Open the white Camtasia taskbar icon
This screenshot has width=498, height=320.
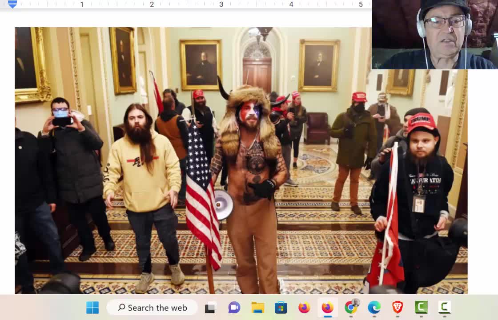[444, 307]
